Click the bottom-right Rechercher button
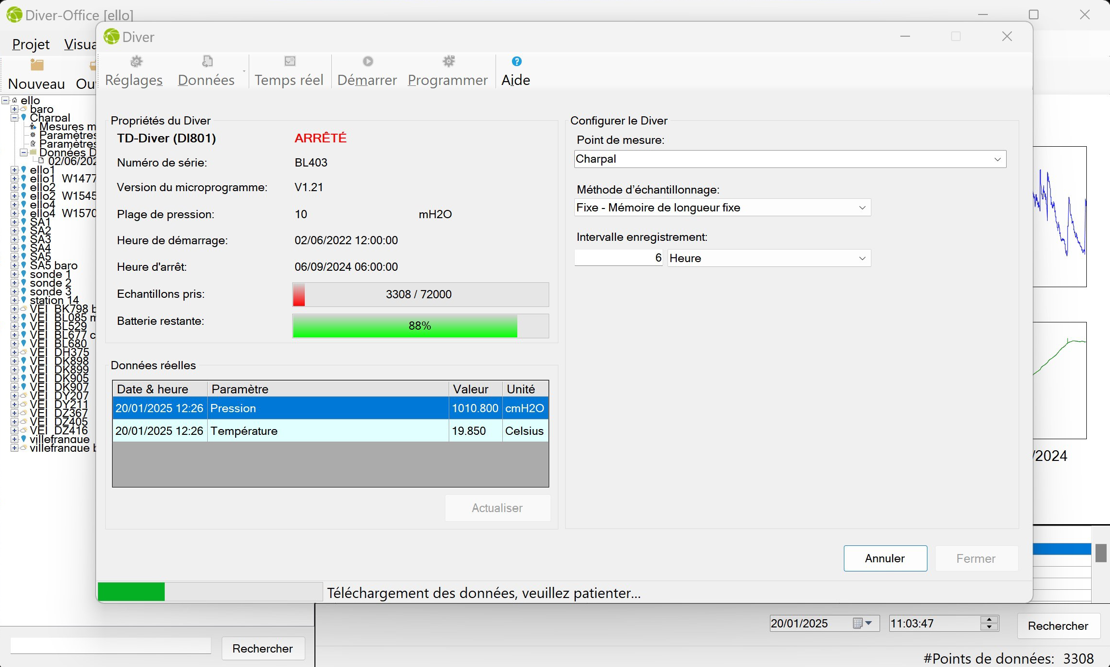Screen dimensions: 1110x667 tap(1058, 626)
